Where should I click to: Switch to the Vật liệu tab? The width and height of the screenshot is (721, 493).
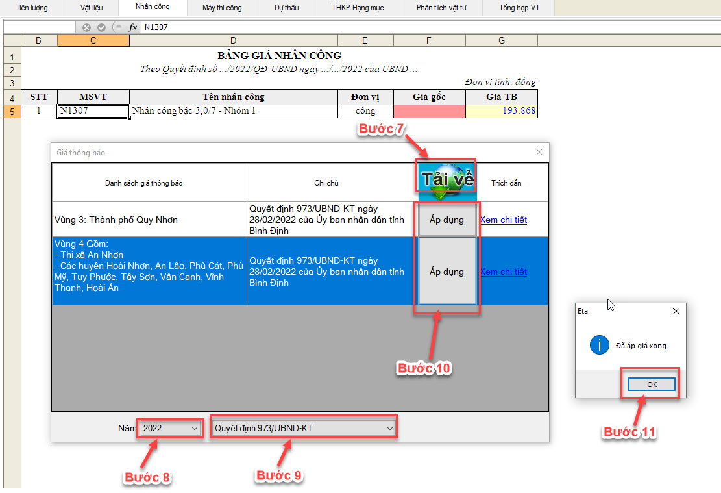[x=92, y=8]
